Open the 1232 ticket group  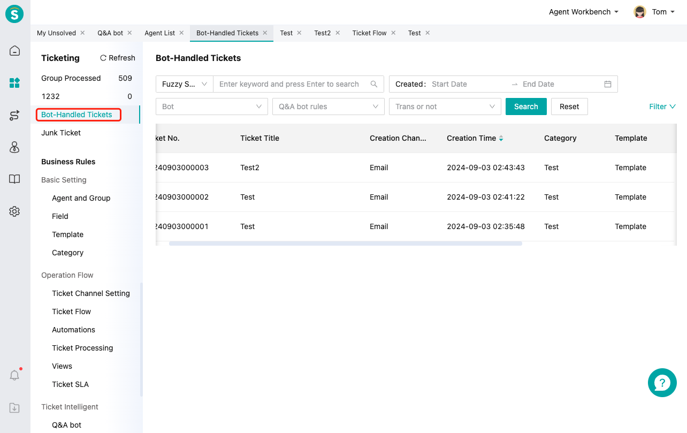87,96
